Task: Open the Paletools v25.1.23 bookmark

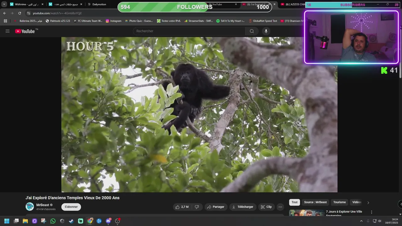Action: coord(58,21)
